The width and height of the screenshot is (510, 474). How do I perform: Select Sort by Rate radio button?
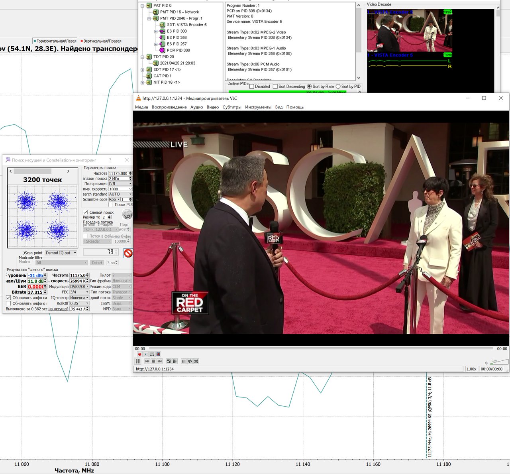[x=309, y=87]
